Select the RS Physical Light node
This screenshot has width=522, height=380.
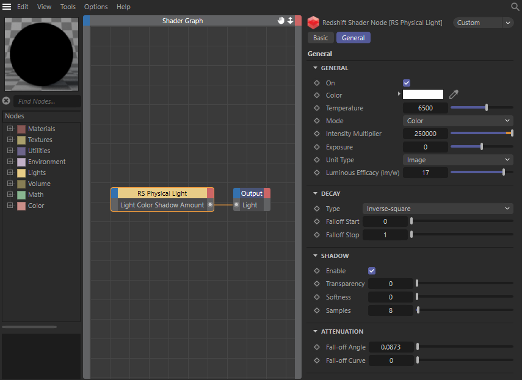(x=162, y=193)
